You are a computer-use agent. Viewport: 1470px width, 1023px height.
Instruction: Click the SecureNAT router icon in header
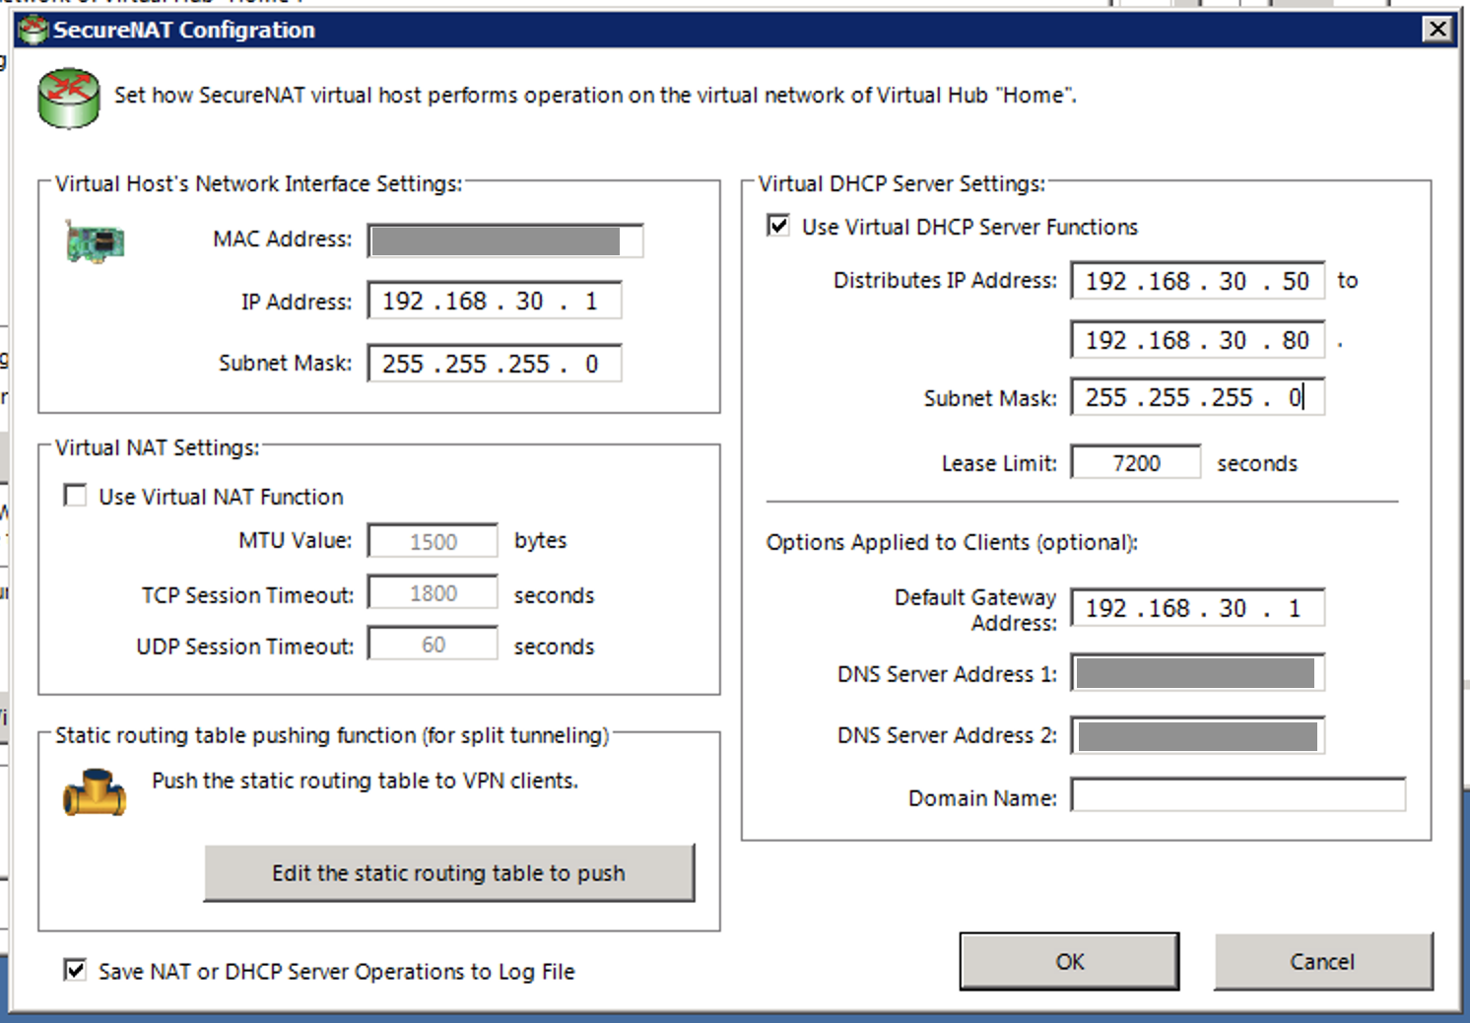[x=68, y=98]
